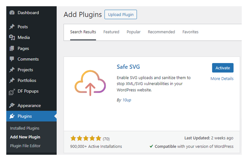Click the Portfolios pin icon
The width and height of the screenshot is (248, 161).
tap(12, 80)
